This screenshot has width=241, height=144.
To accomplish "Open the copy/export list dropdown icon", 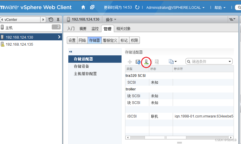I will 173,62.
